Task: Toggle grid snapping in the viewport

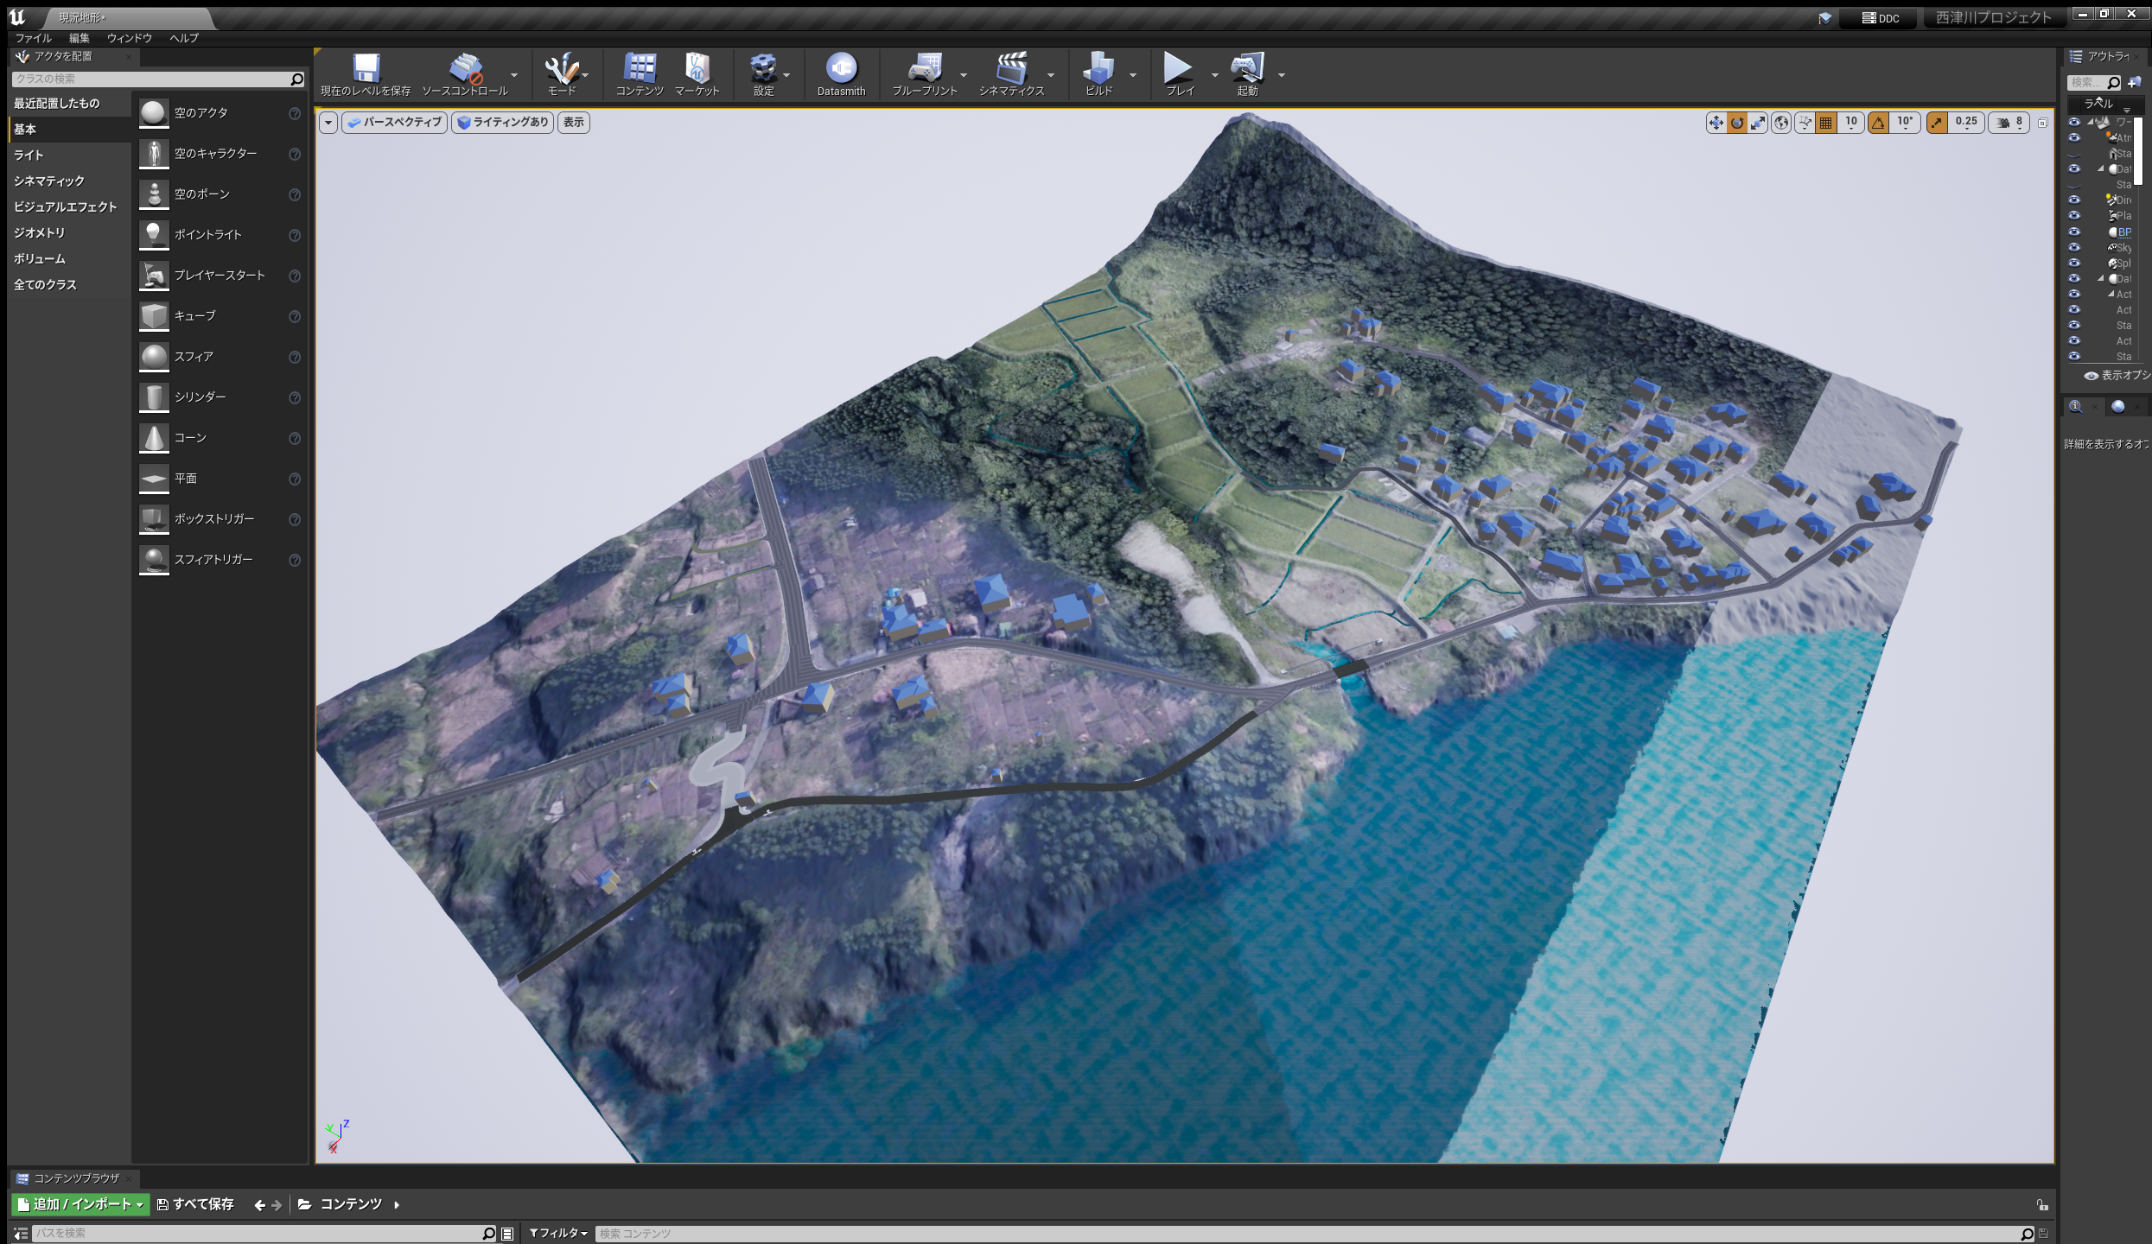Action: point(1826,124)
